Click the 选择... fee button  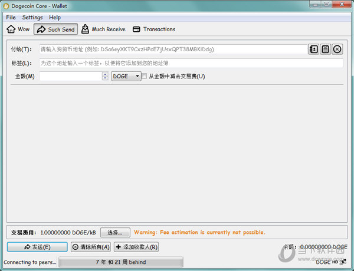(115, 233)
